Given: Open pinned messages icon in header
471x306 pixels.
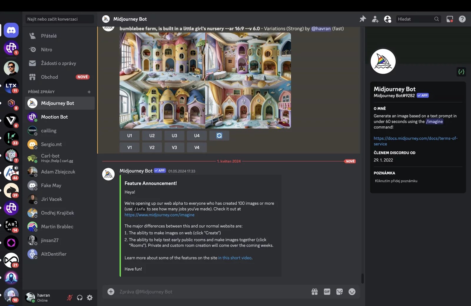Looking at the screenshot, I should pyautogui.click(x=363, y=19).
